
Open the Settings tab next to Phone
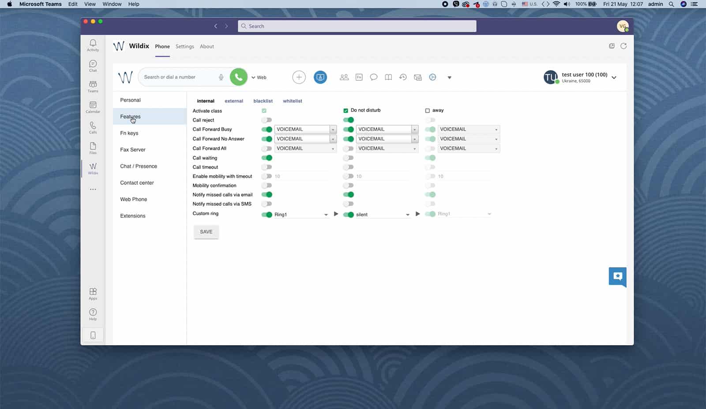click(x=184, y=46)
